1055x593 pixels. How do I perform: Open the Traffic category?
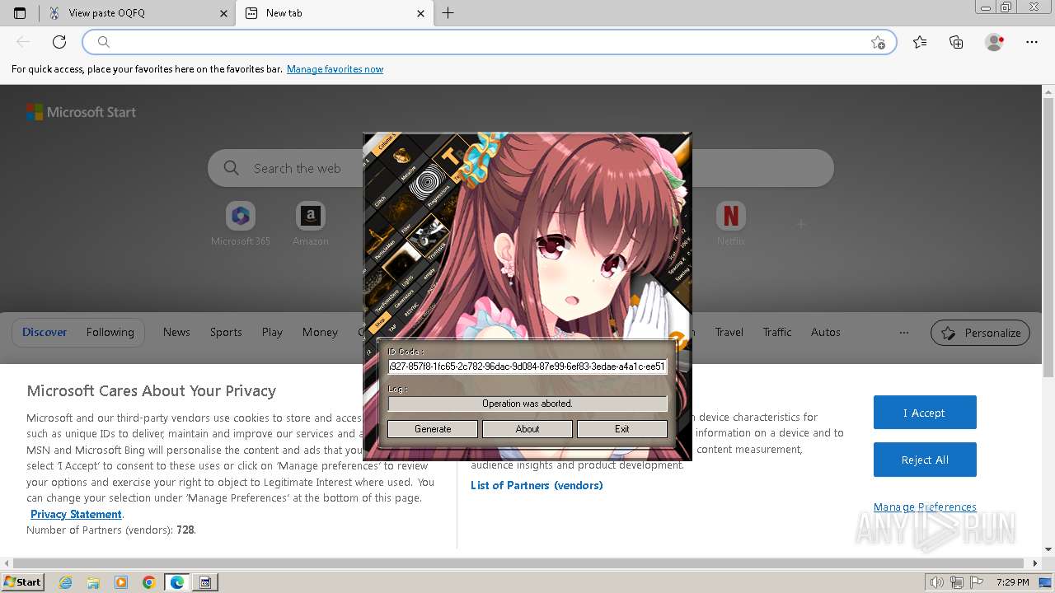point(777,333)
